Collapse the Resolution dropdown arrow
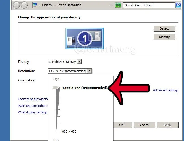Image resolution: width=184 pixels, height=141 pixels. 90,71
